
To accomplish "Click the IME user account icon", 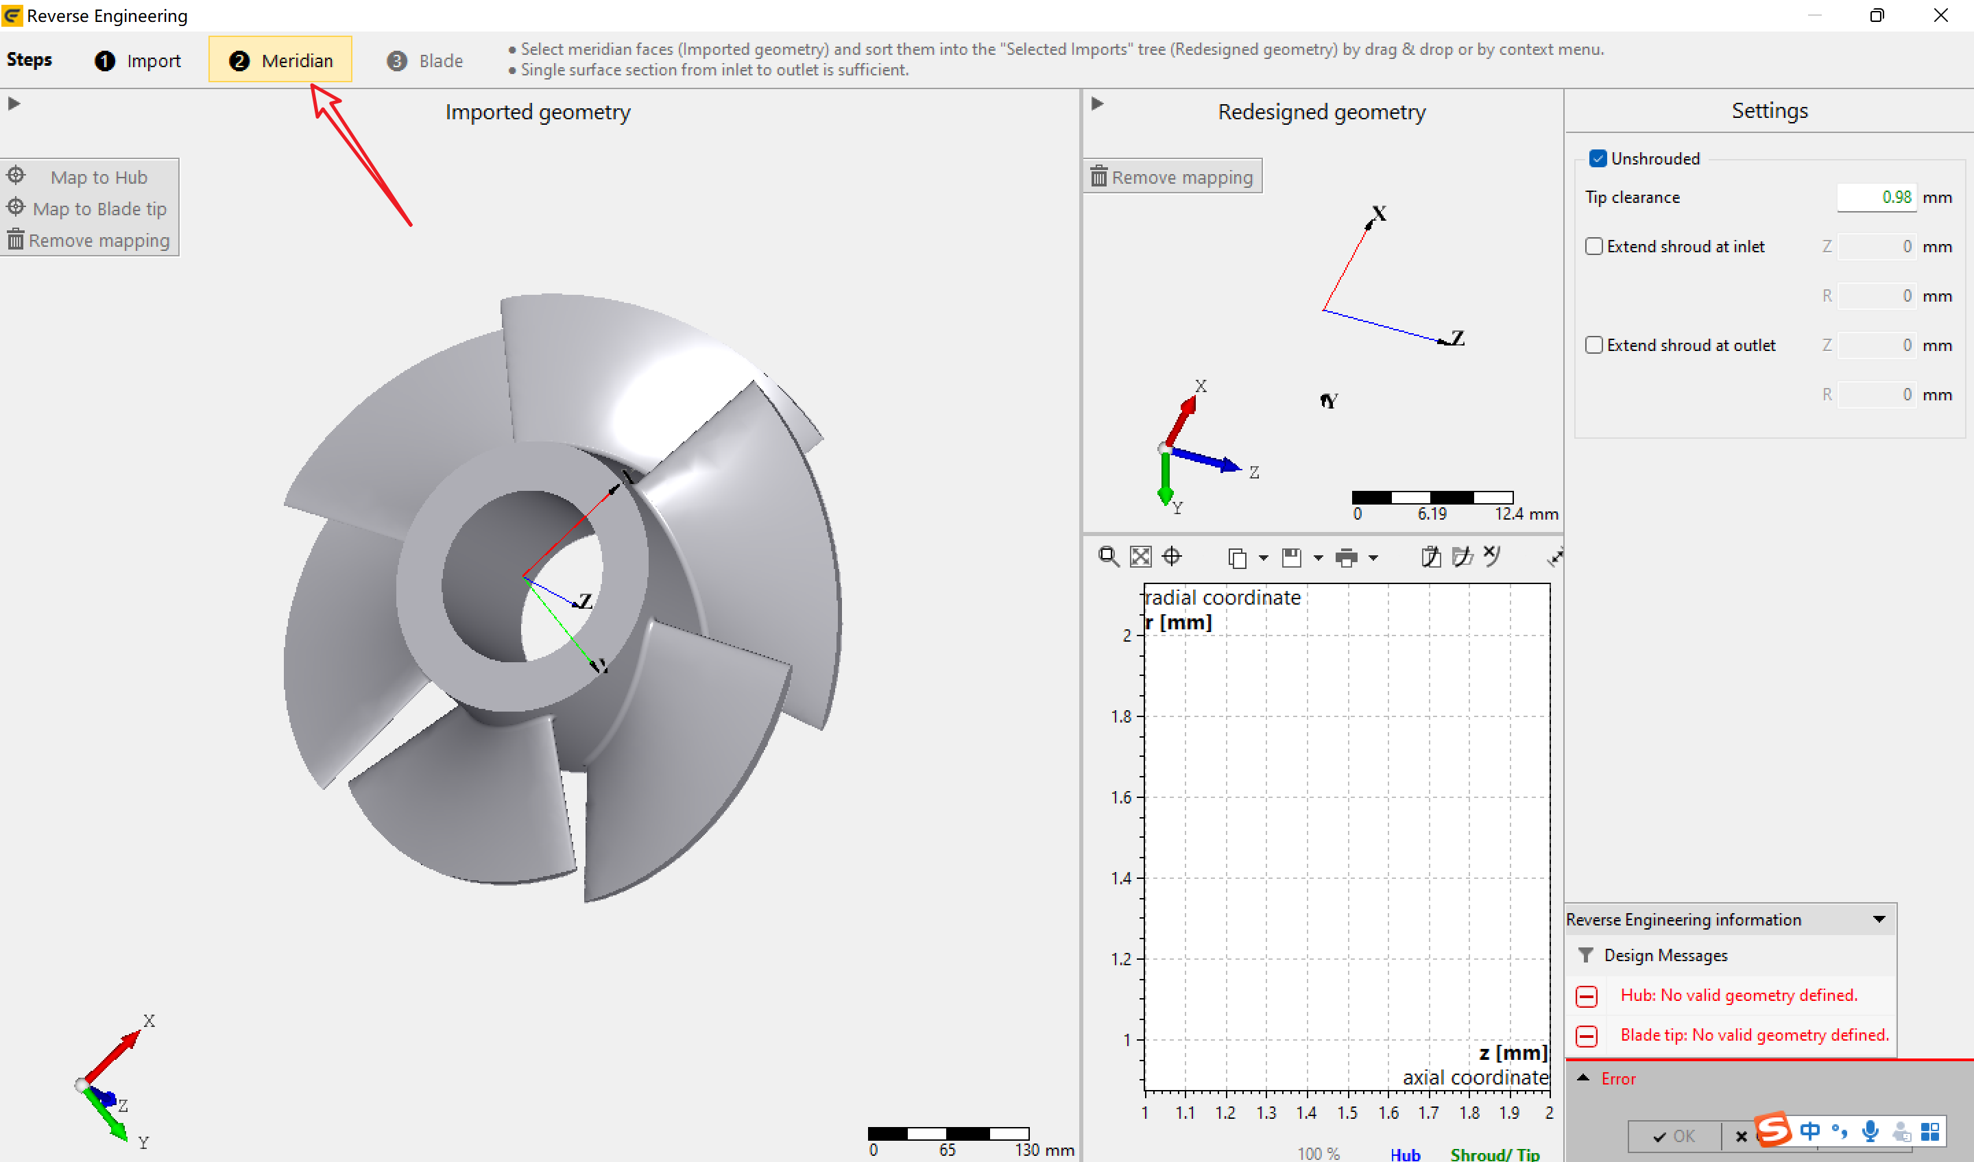I will (x=1901, y=1131).
